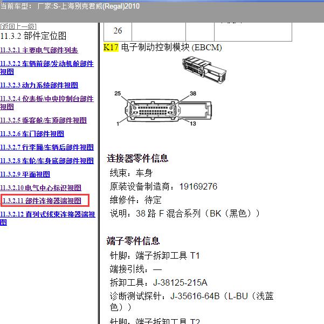
Task: Click the connector pin face diagram
Action: 168,110
